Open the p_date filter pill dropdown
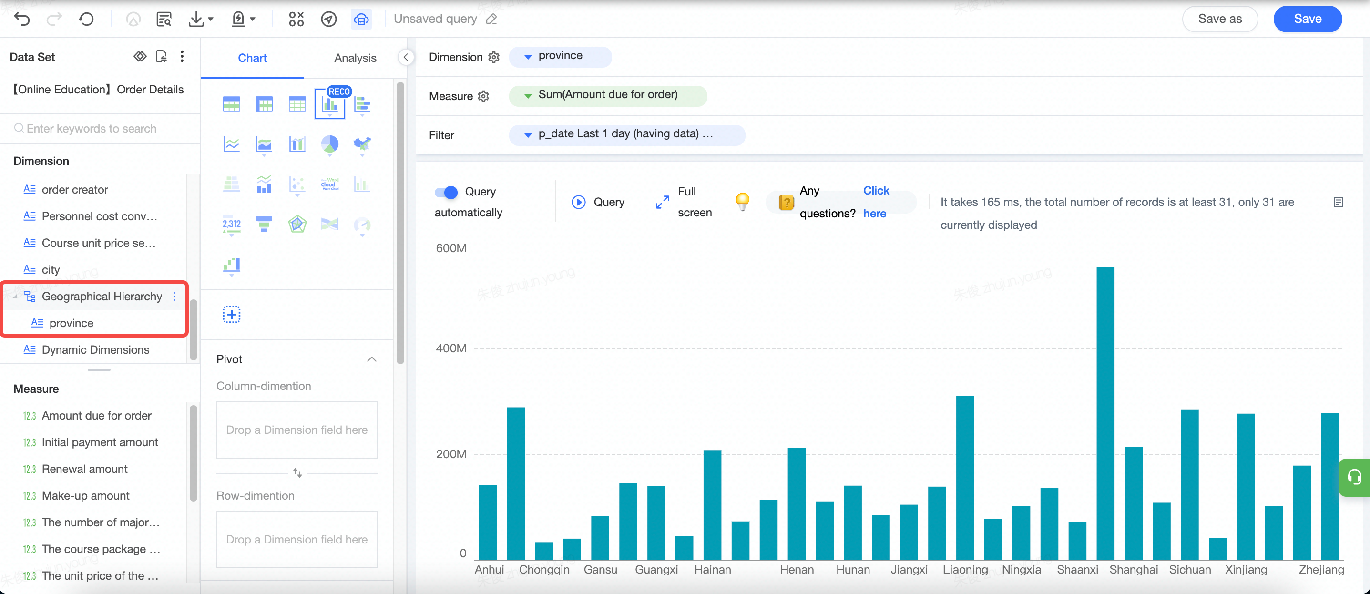The image size is (1370, 594). 528,135
